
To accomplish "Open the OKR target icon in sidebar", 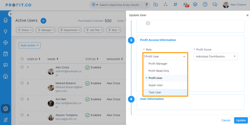I will (6, 43).
